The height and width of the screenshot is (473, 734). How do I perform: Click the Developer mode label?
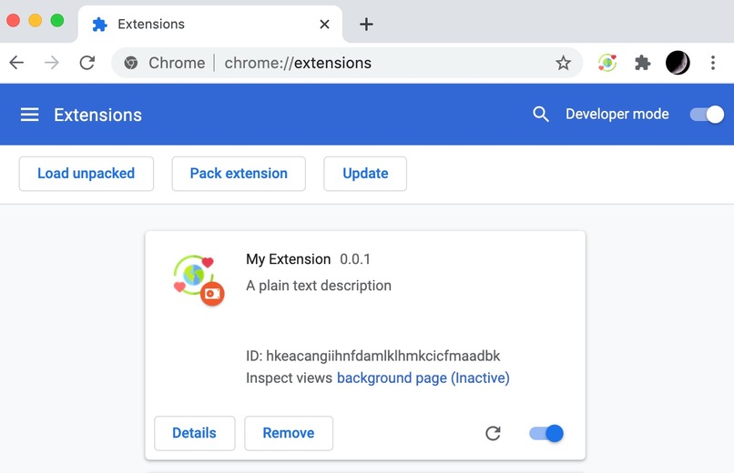point(617,114)
